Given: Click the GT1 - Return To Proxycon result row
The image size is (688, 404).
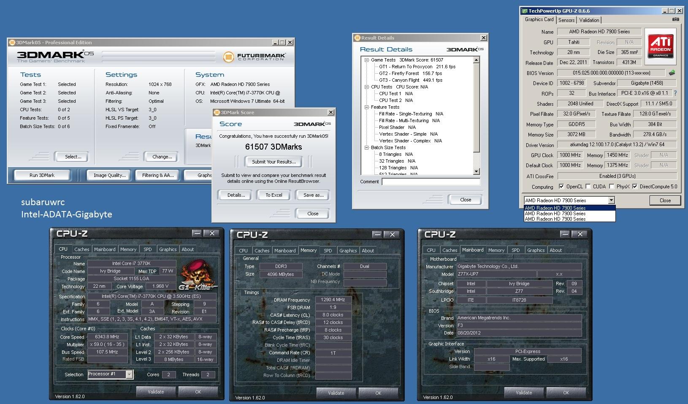Looking at the screenshot, I should point(417,67).
